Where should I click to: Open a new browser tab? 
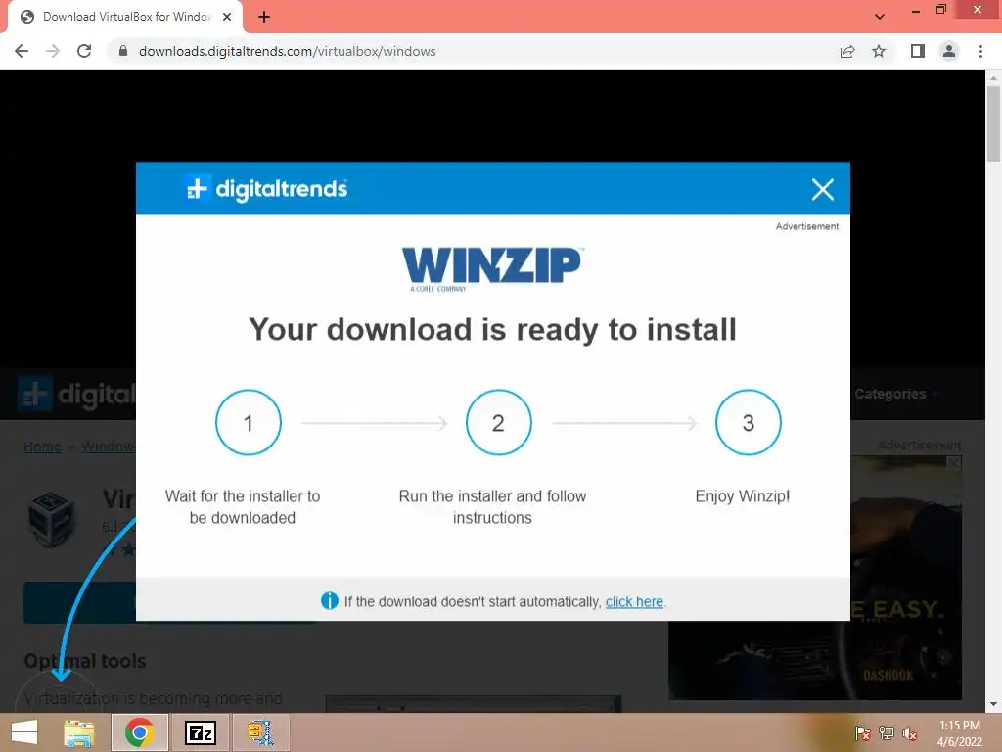[x=264, y=17]
